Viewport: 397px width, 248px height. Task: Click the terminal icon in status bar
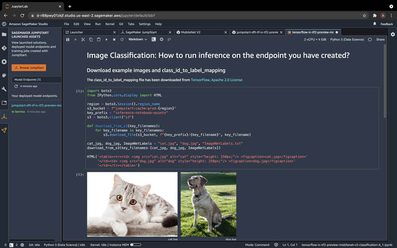tap(11, 245)
